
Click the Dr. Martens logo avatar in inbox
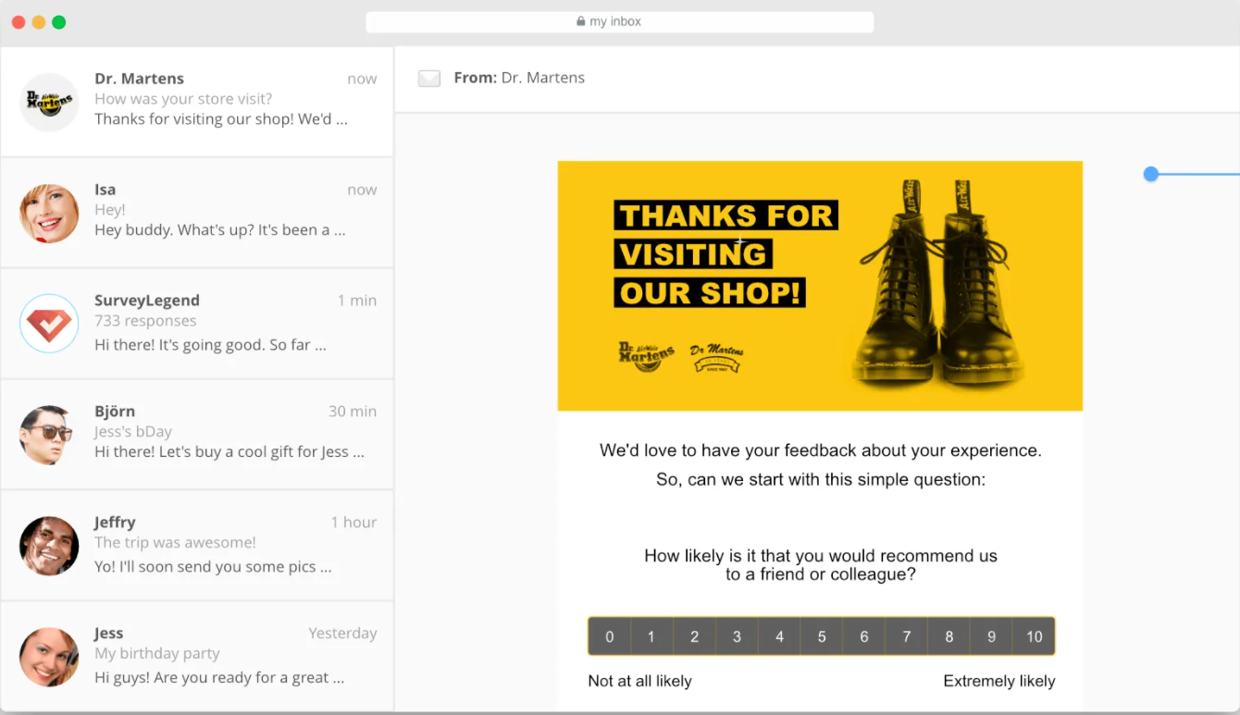(49, 103)
